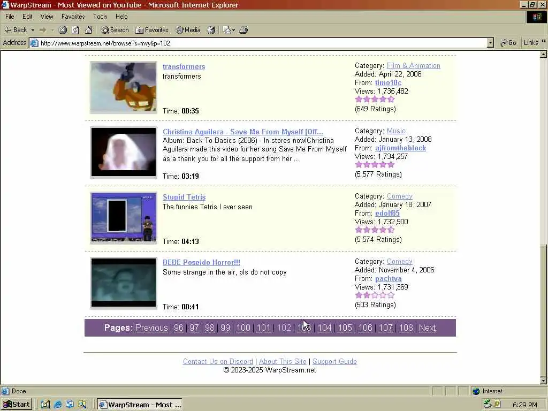548x411 pixels.
Task: Open the Help menu
Action: click(121, 17)
